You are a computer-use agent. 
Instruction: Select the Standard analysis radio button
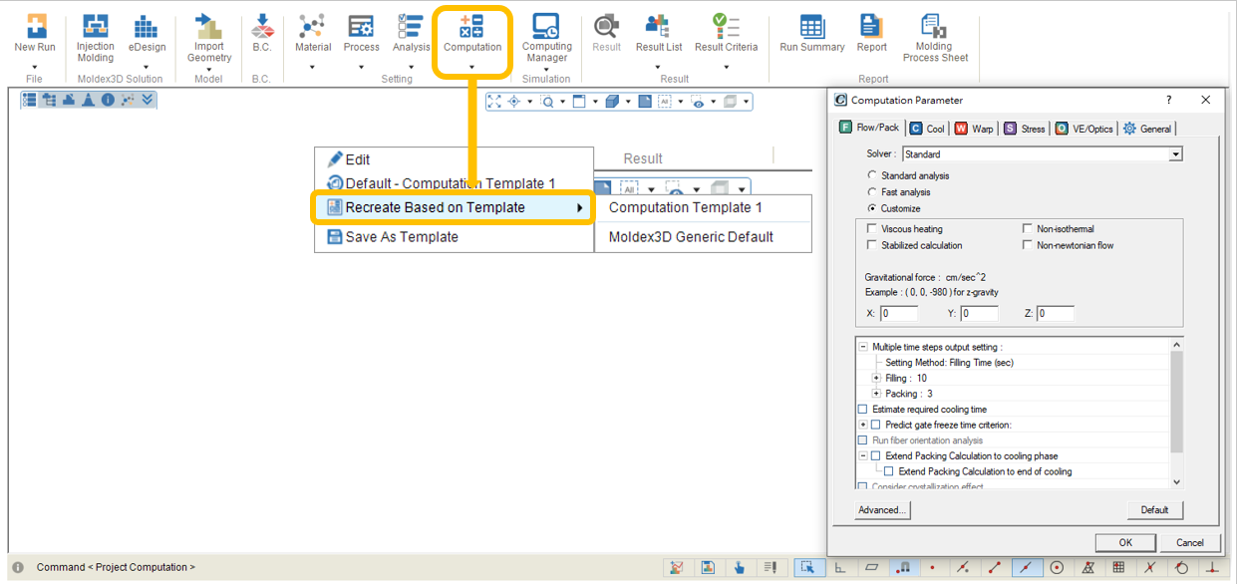(873, 175)
